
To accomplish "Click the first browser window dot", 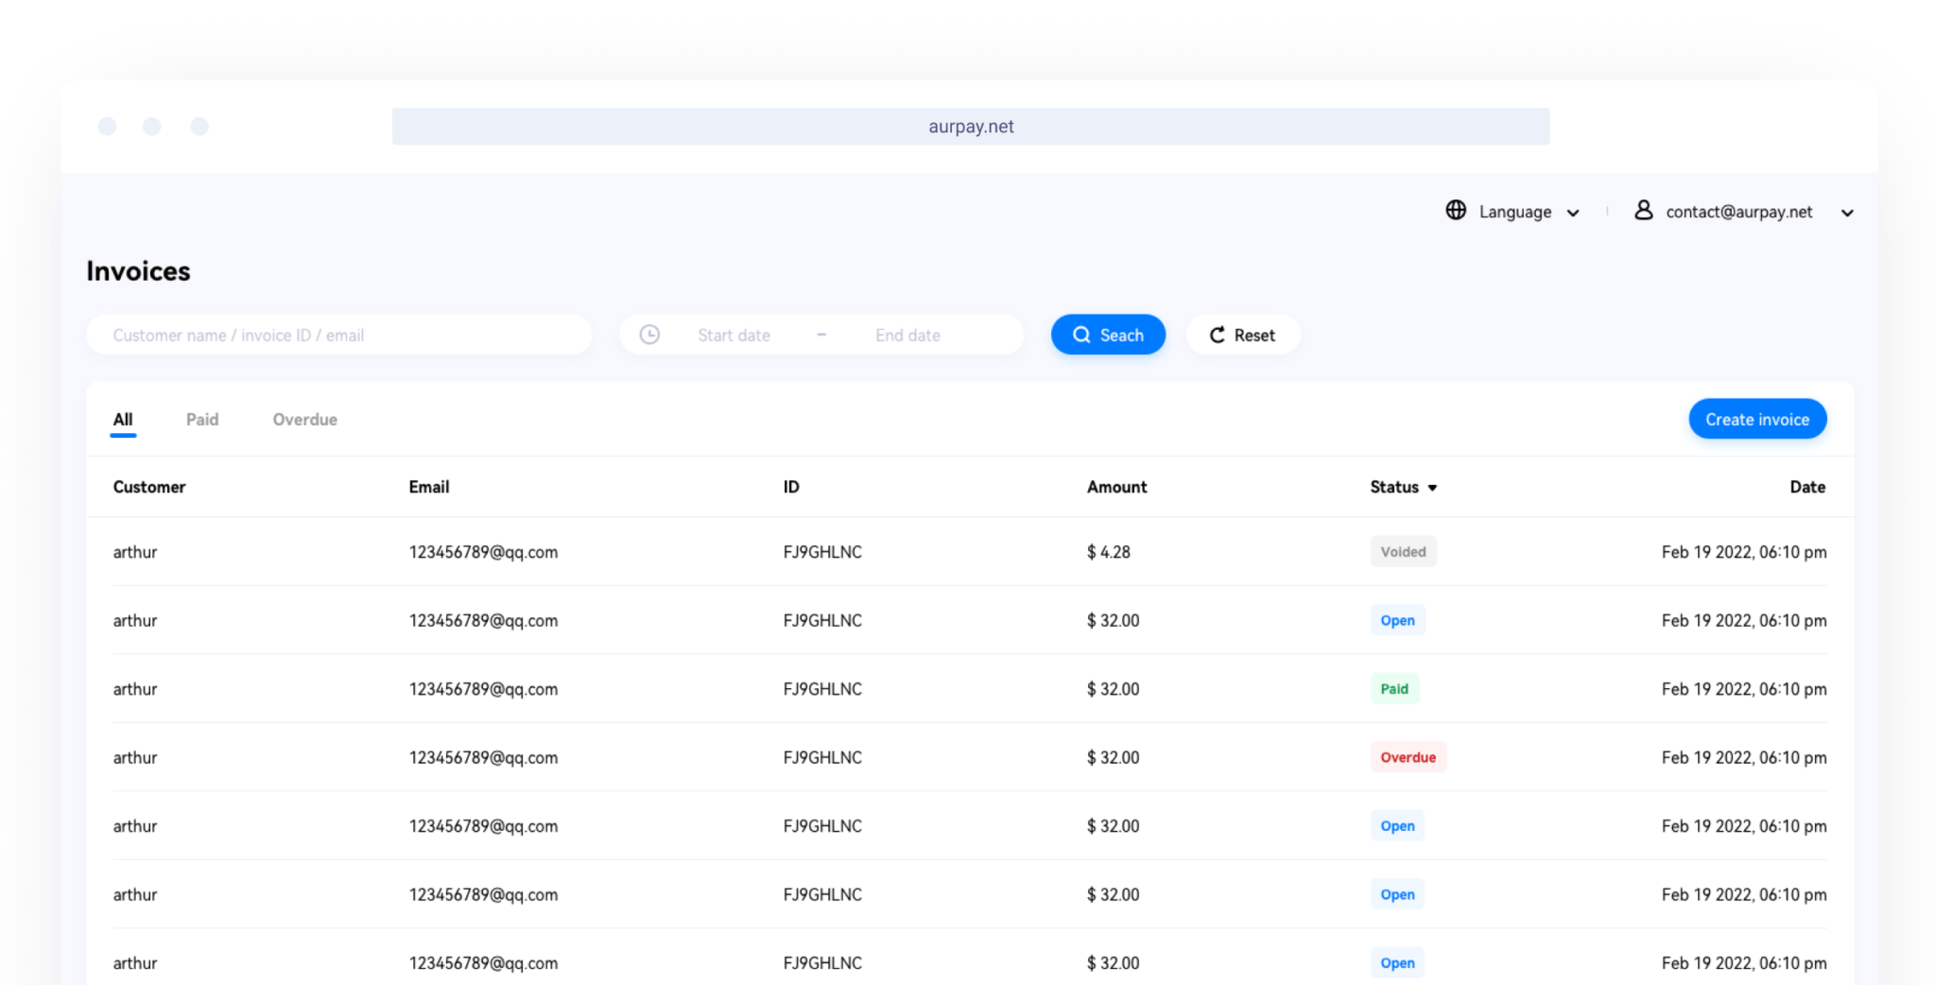I will 106,125.
